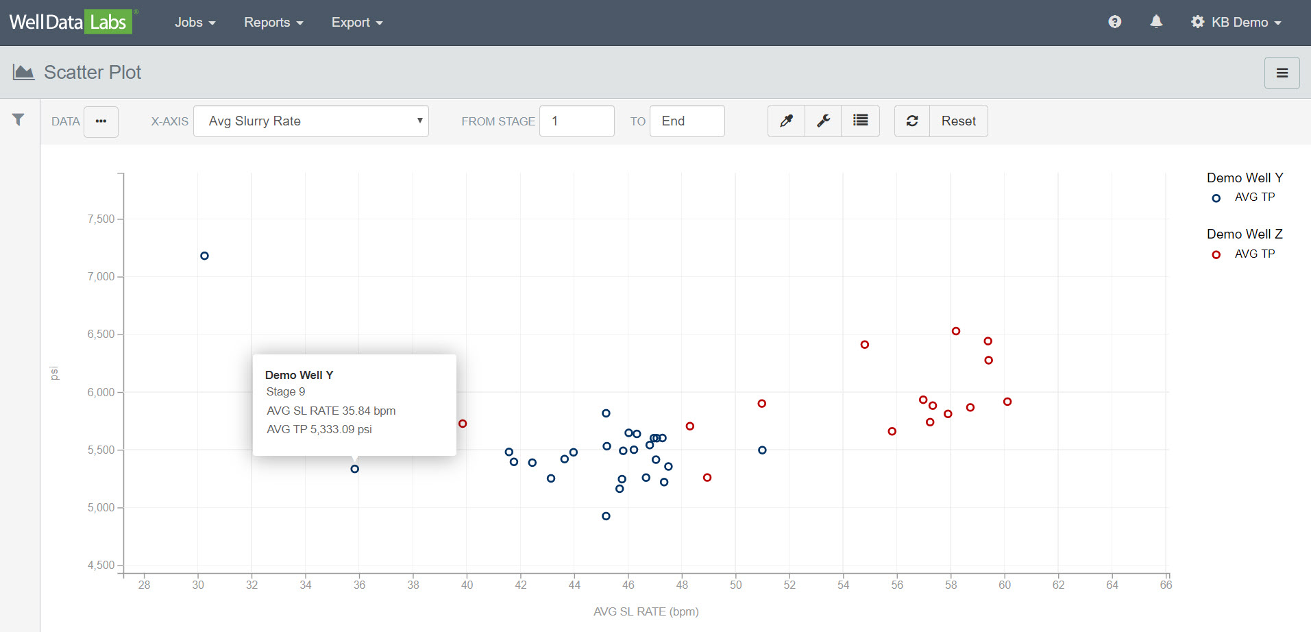Expand the Export menu
This screenshot has height=632, width=1311.
click(x=356, y=23)
